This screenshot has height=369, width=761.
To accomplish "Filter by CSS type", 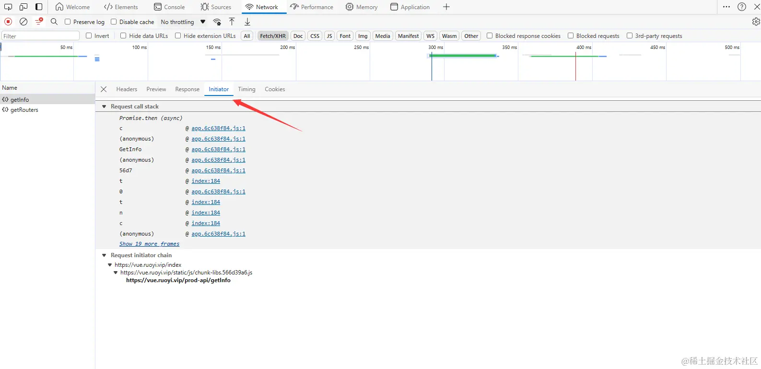I will (315, 36).
